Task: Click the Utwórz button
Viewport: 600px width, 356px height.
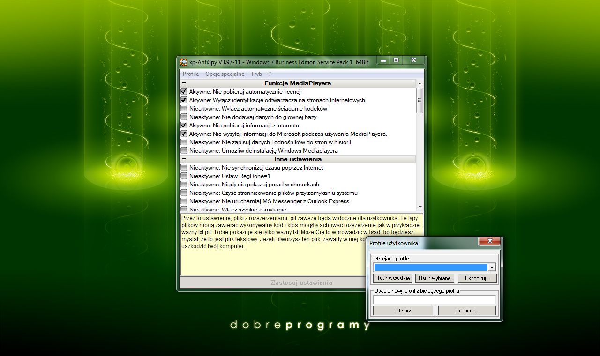Action: [x=403, y=311]
